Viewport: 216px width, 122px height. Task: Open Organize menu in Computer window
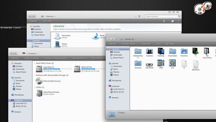15,58
